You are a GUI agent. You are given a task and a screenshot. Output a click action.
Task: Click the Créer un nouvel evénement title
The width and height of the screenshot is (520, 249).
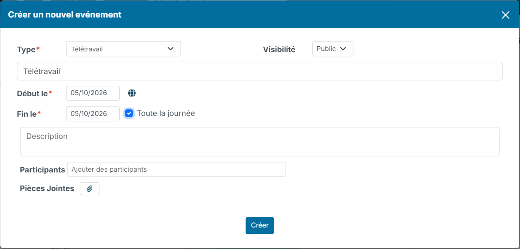65,15
